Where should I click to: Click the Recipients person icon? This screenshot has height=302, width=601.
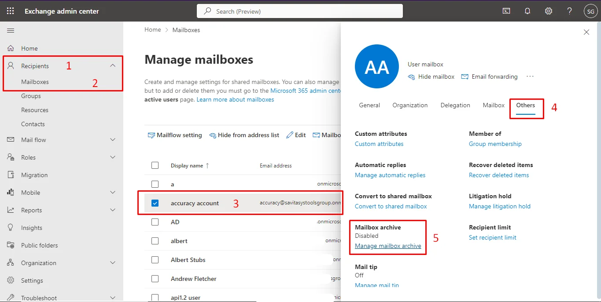(x=11, y=66)
